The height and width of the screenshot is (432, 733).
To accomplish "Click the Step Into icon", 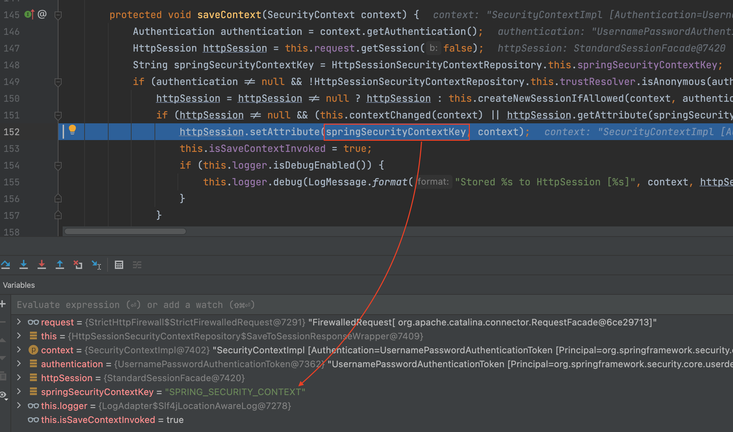I will (24, 265).
